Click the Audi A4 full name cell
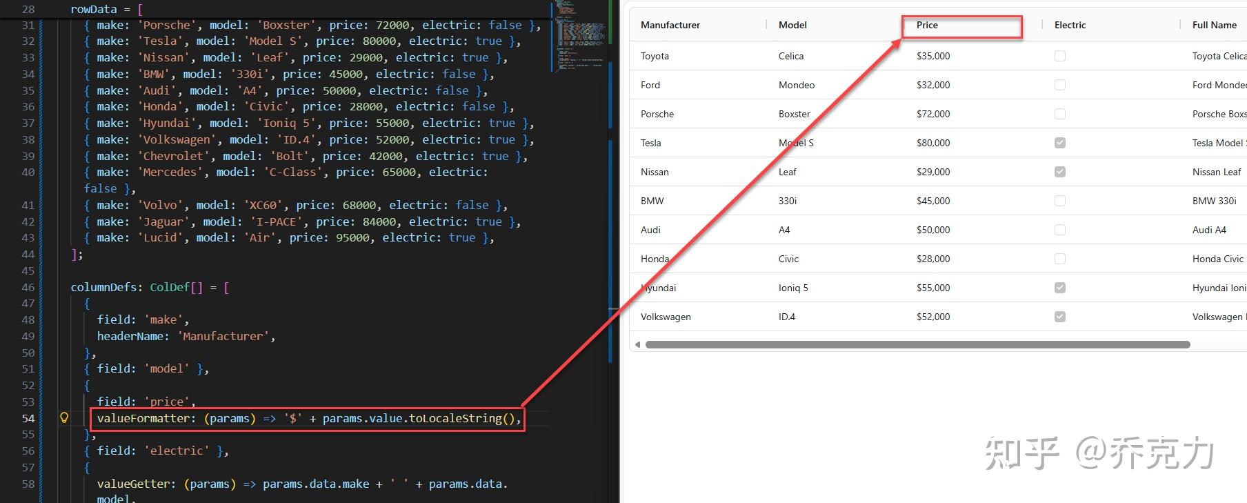Viewport: 1247px width, 503px height. pos(1209,230)
